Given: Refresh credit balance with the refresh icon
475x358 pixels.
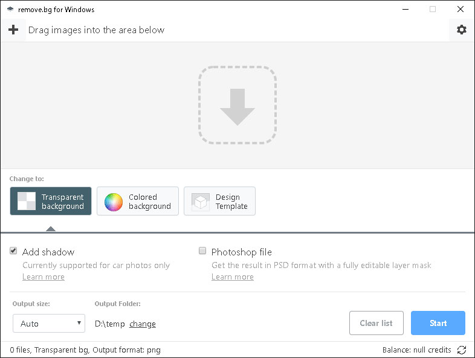Looking at the screenshot, I should (461, 350).
